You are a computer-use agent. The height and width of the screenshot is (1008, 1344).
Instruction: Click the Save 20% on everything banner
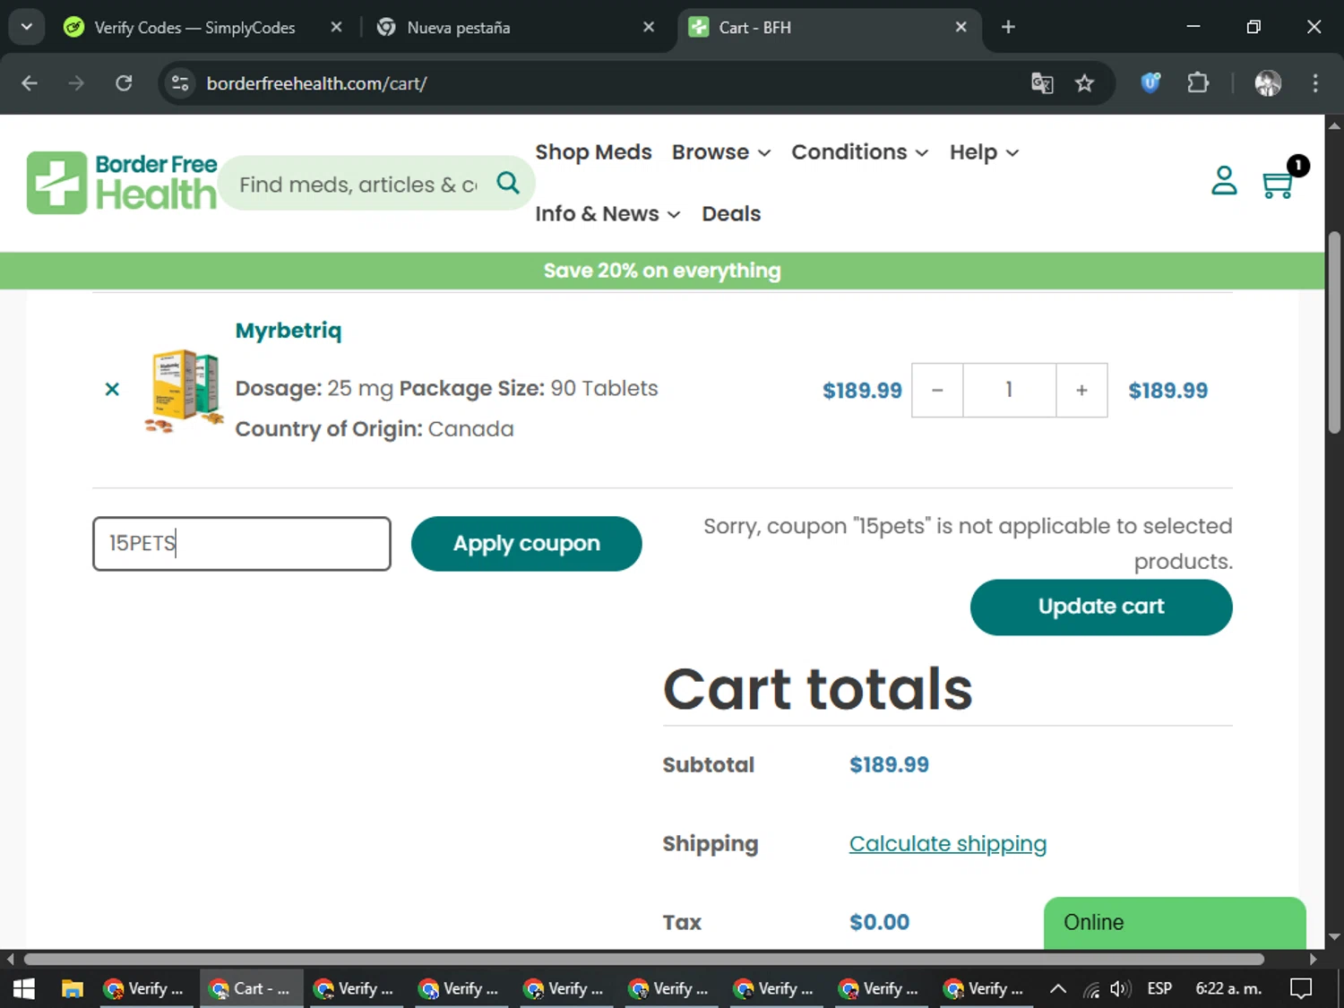tap(662, 271)
